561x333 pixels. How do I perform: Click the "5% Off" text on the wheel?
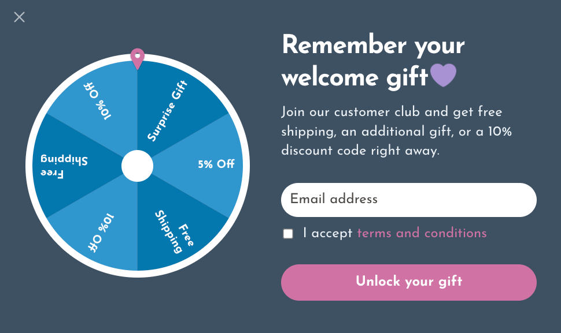[216, 164]
